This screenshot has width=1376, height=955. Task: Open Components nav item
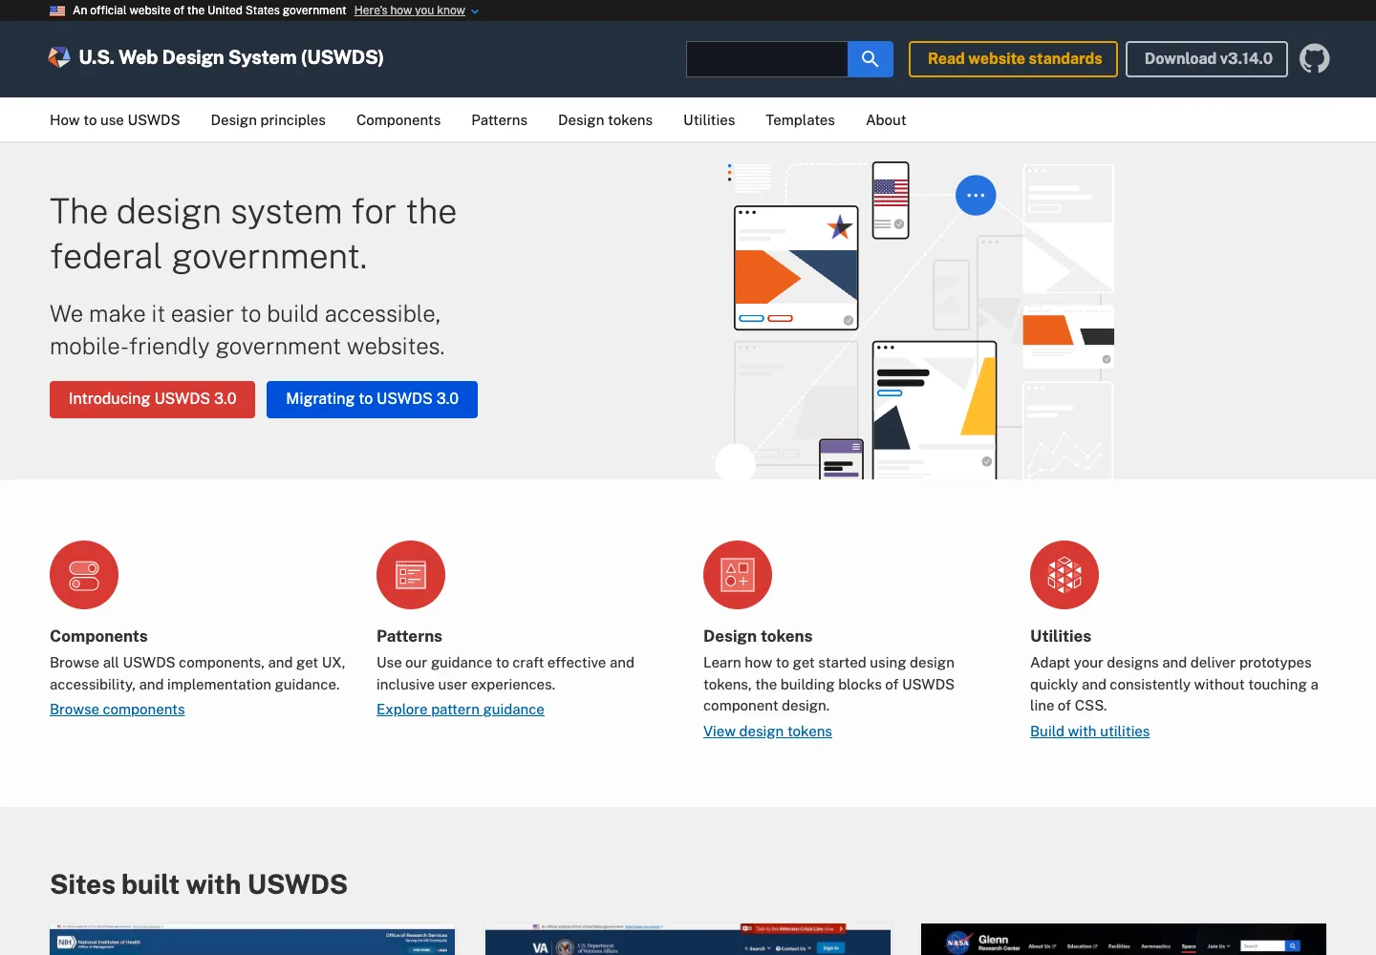point(398,120)
